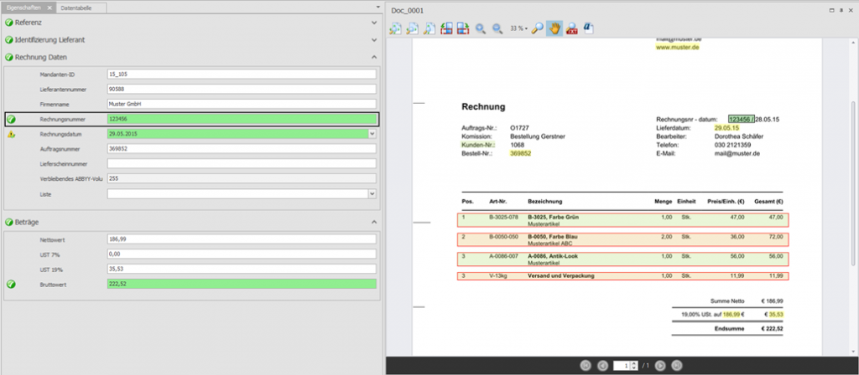Click the Bruttowert field with 222,52

(x=242, y=285)
